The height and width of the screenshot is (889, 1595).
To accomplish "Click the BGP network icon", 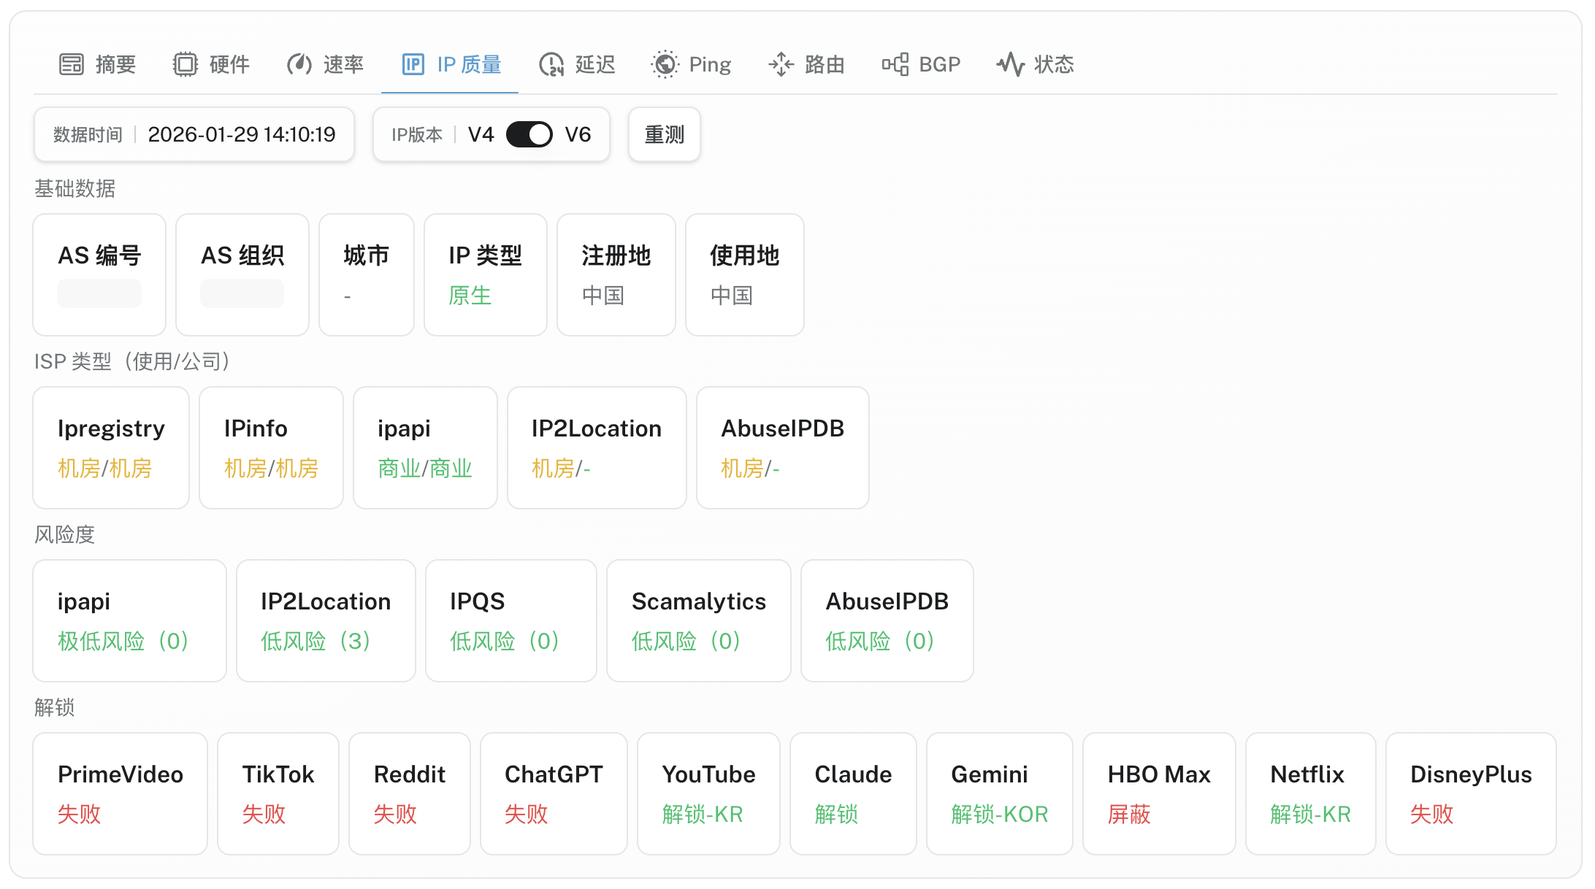I will point(895,64).
